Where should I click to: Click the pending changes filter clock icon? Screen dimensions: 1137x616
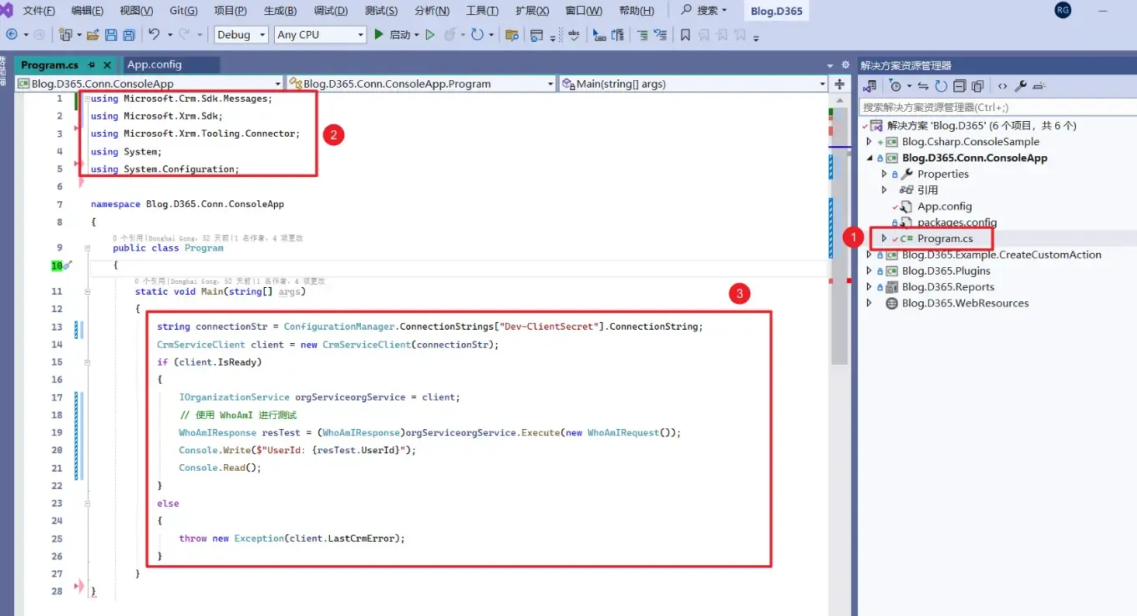click(896, 86)
